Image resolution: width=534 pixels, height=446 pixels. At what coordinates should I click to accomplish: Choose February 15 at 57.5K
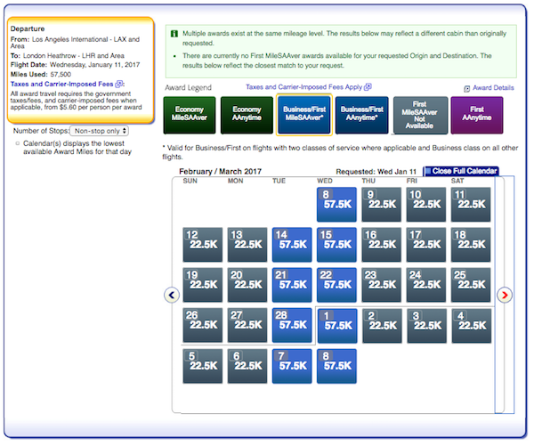click(336, 245)
